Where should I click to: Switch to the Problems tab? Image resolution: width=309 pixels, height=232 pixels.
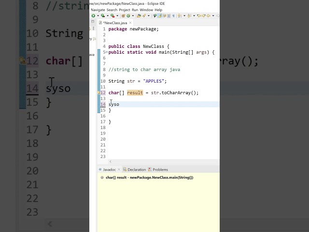158,170
